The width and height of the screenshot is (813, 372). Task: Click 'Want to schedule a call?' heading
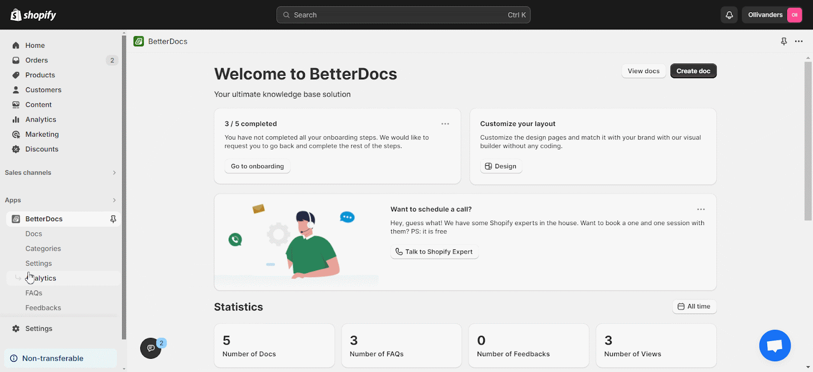click(x=431, y=209)
